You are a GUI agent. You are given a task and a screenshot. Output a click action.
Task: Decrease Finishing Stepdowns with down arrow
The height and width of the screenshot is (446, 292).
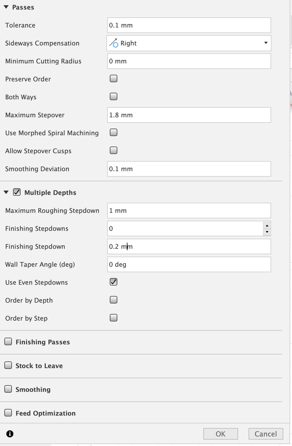point(267,232)
